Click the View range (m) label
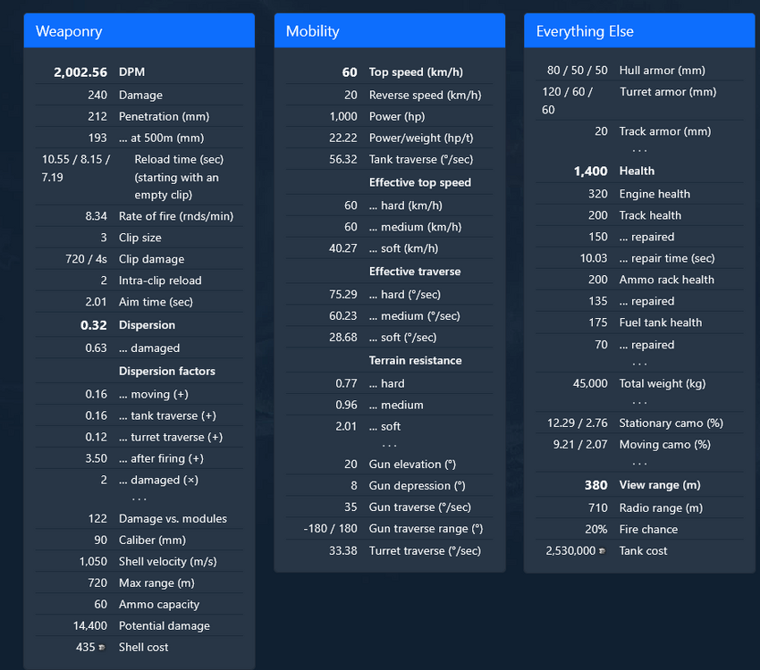This screenshot has width=760, height=670. [x=660, y=485]
